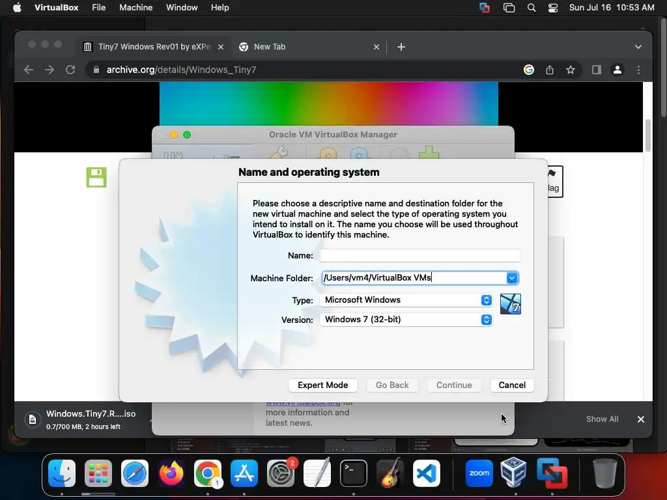Close the Tiny7 Windows Rev01 tab
This screenshot has height=500, width=667.
pyautogui.click(x=221, y=47)
